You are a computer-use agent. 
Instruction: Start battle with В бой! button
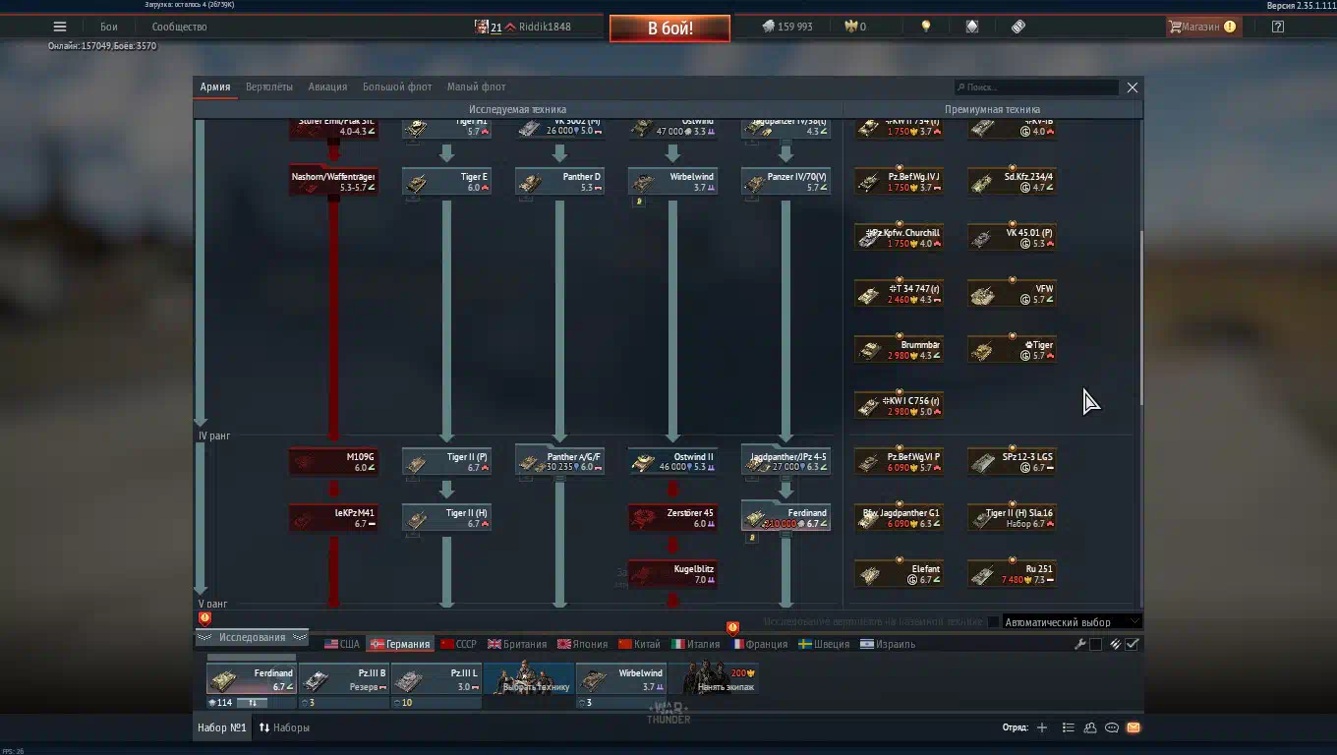[669, 28]
